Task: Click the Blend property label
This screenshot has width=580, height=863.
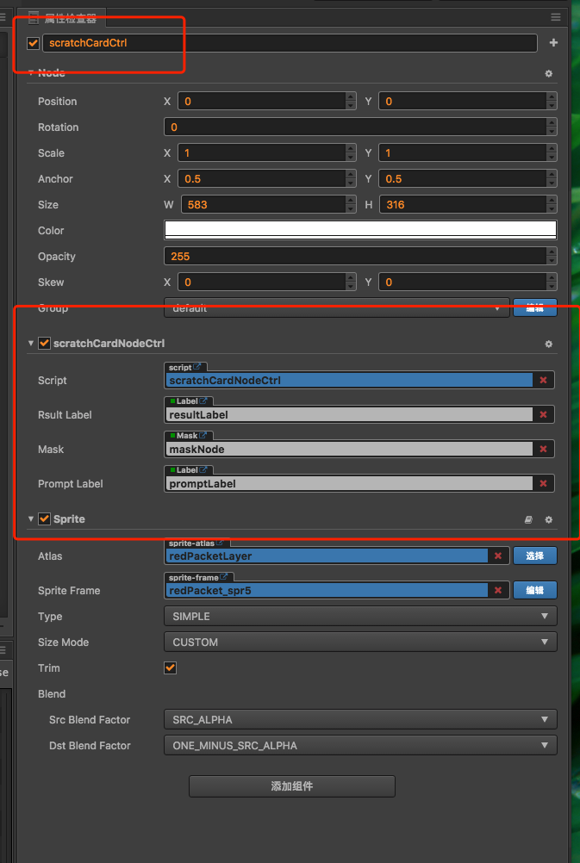Action: click(52, 694)
